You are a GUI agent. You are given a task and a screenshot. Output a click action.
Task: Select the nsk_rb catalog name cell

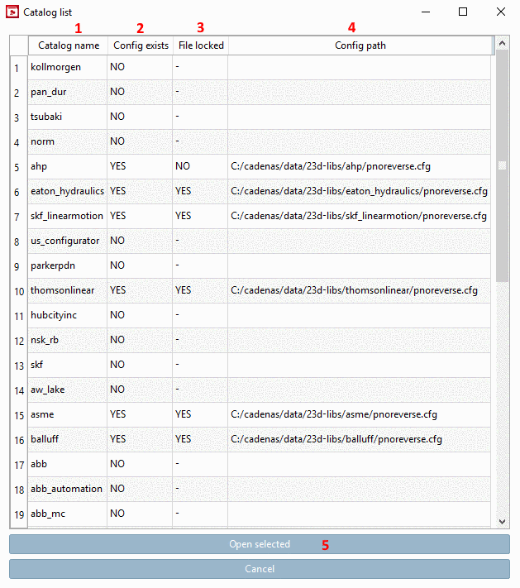point(68,340)
